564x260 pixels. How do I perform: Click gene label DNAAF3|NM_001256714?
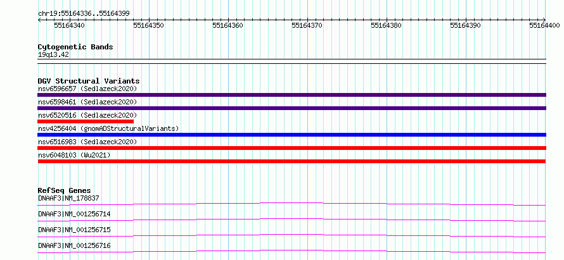click(x=74, y=214)
